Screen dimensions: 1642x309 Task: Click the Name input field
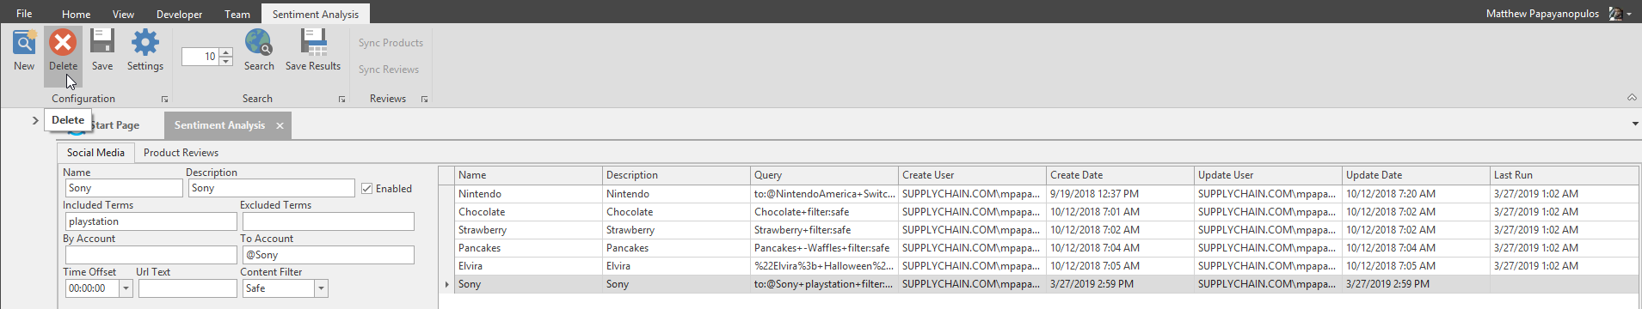(x=124, y=188)
